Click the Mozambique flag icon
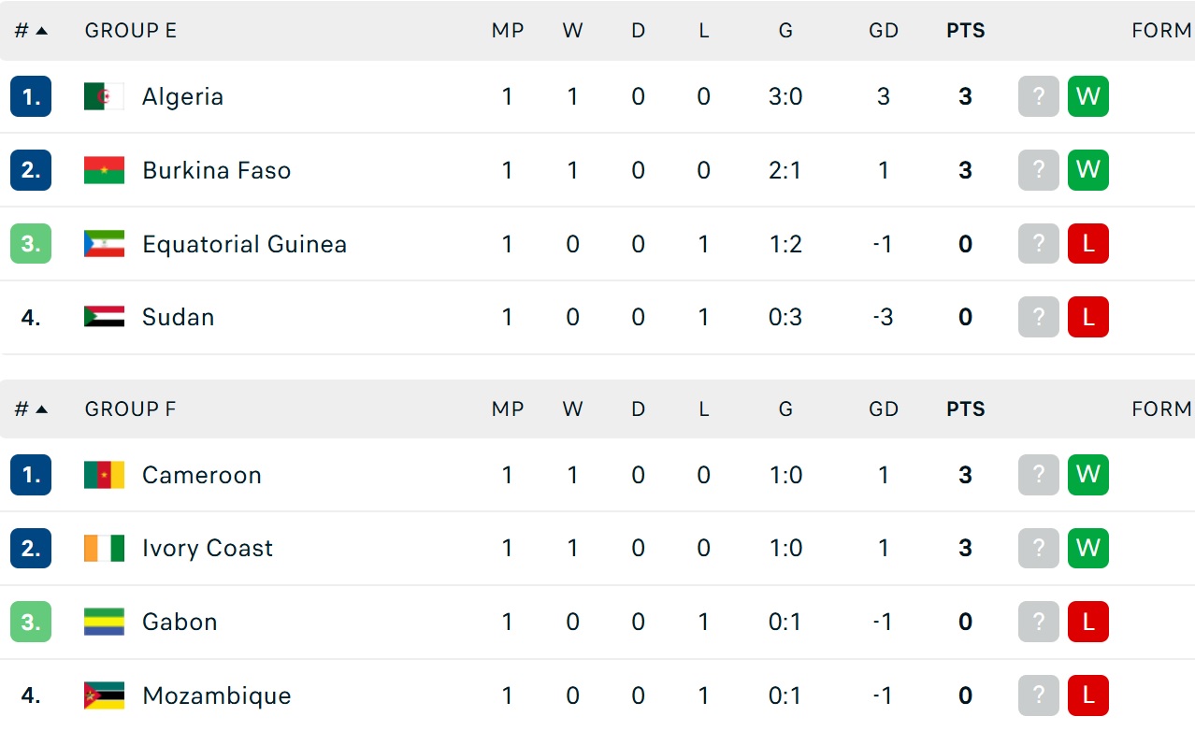1195x731 pixels. click(104, 695)
